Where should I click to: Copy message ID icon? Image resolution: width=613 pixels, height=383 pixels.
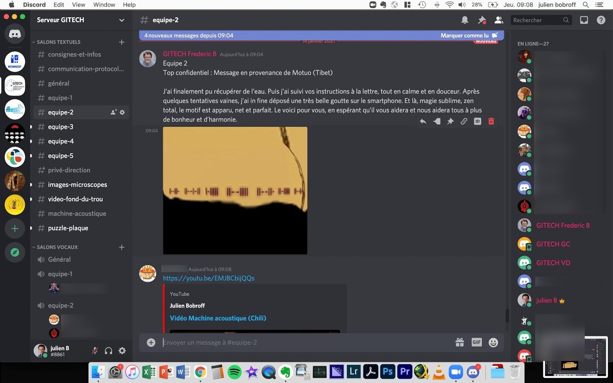477,121
